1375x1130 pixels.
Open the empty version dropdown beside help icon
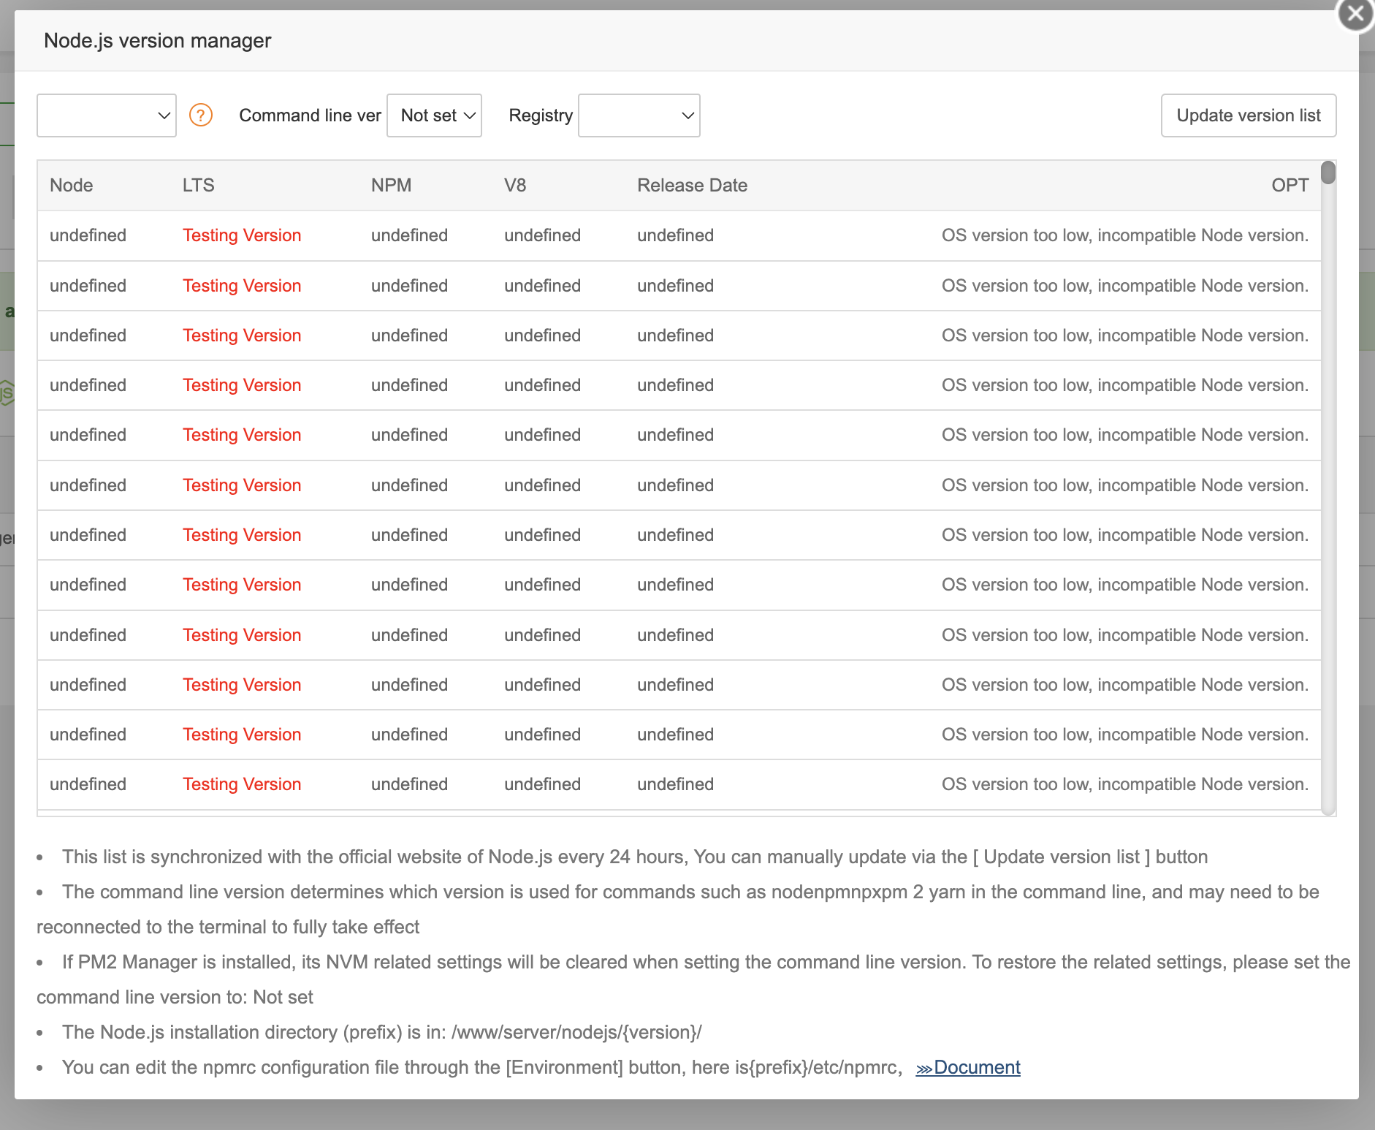coord(107,115)
